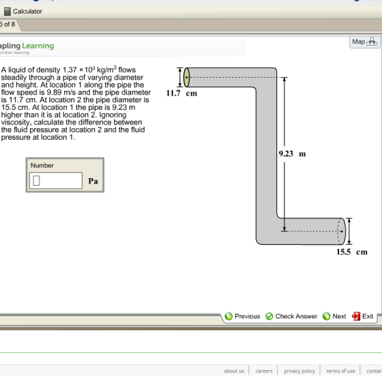This screenshot has height=376, width=382.
Task: Click the Check Answer checkmark icon
Action: click(269, 317)
